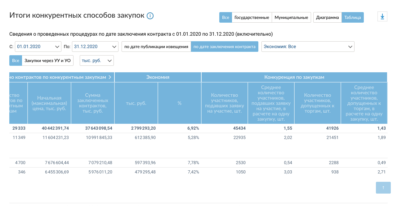The image size is (397, 206).
Task: Open the start date dropdown 01.01.2020
Action: pyautogui.click(x=38, y=47)
